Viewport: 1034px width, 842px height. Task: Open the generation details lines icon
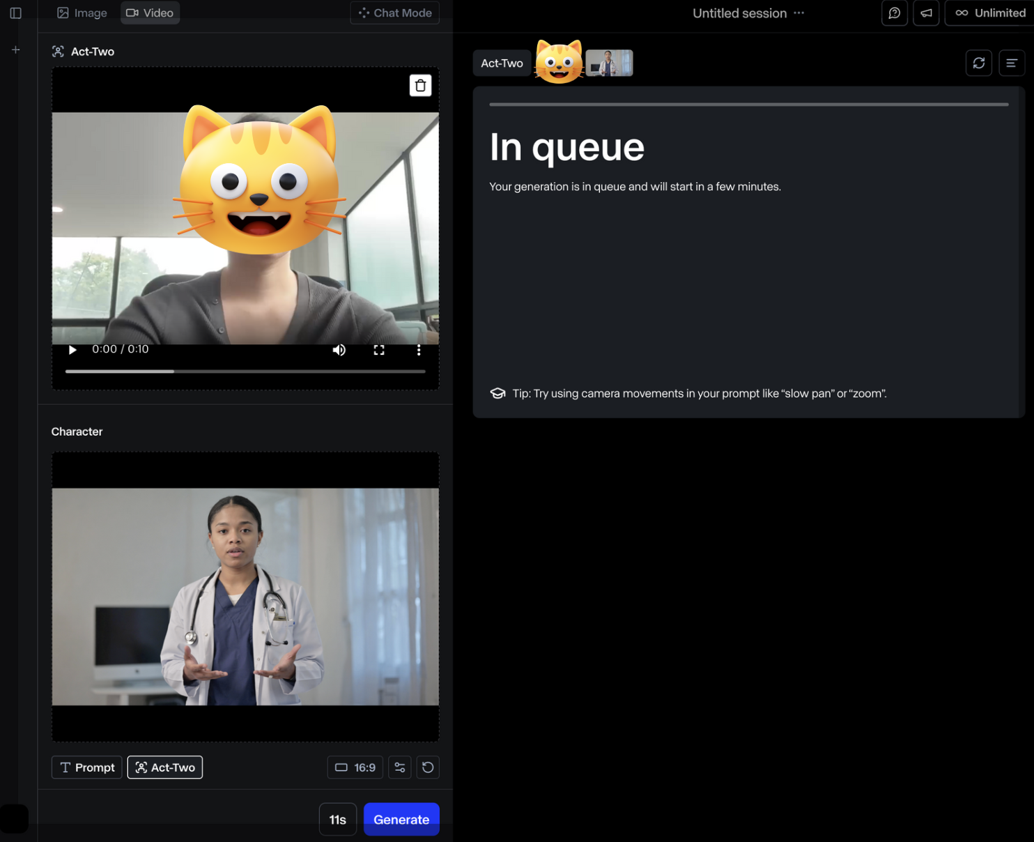[1011, 63]
